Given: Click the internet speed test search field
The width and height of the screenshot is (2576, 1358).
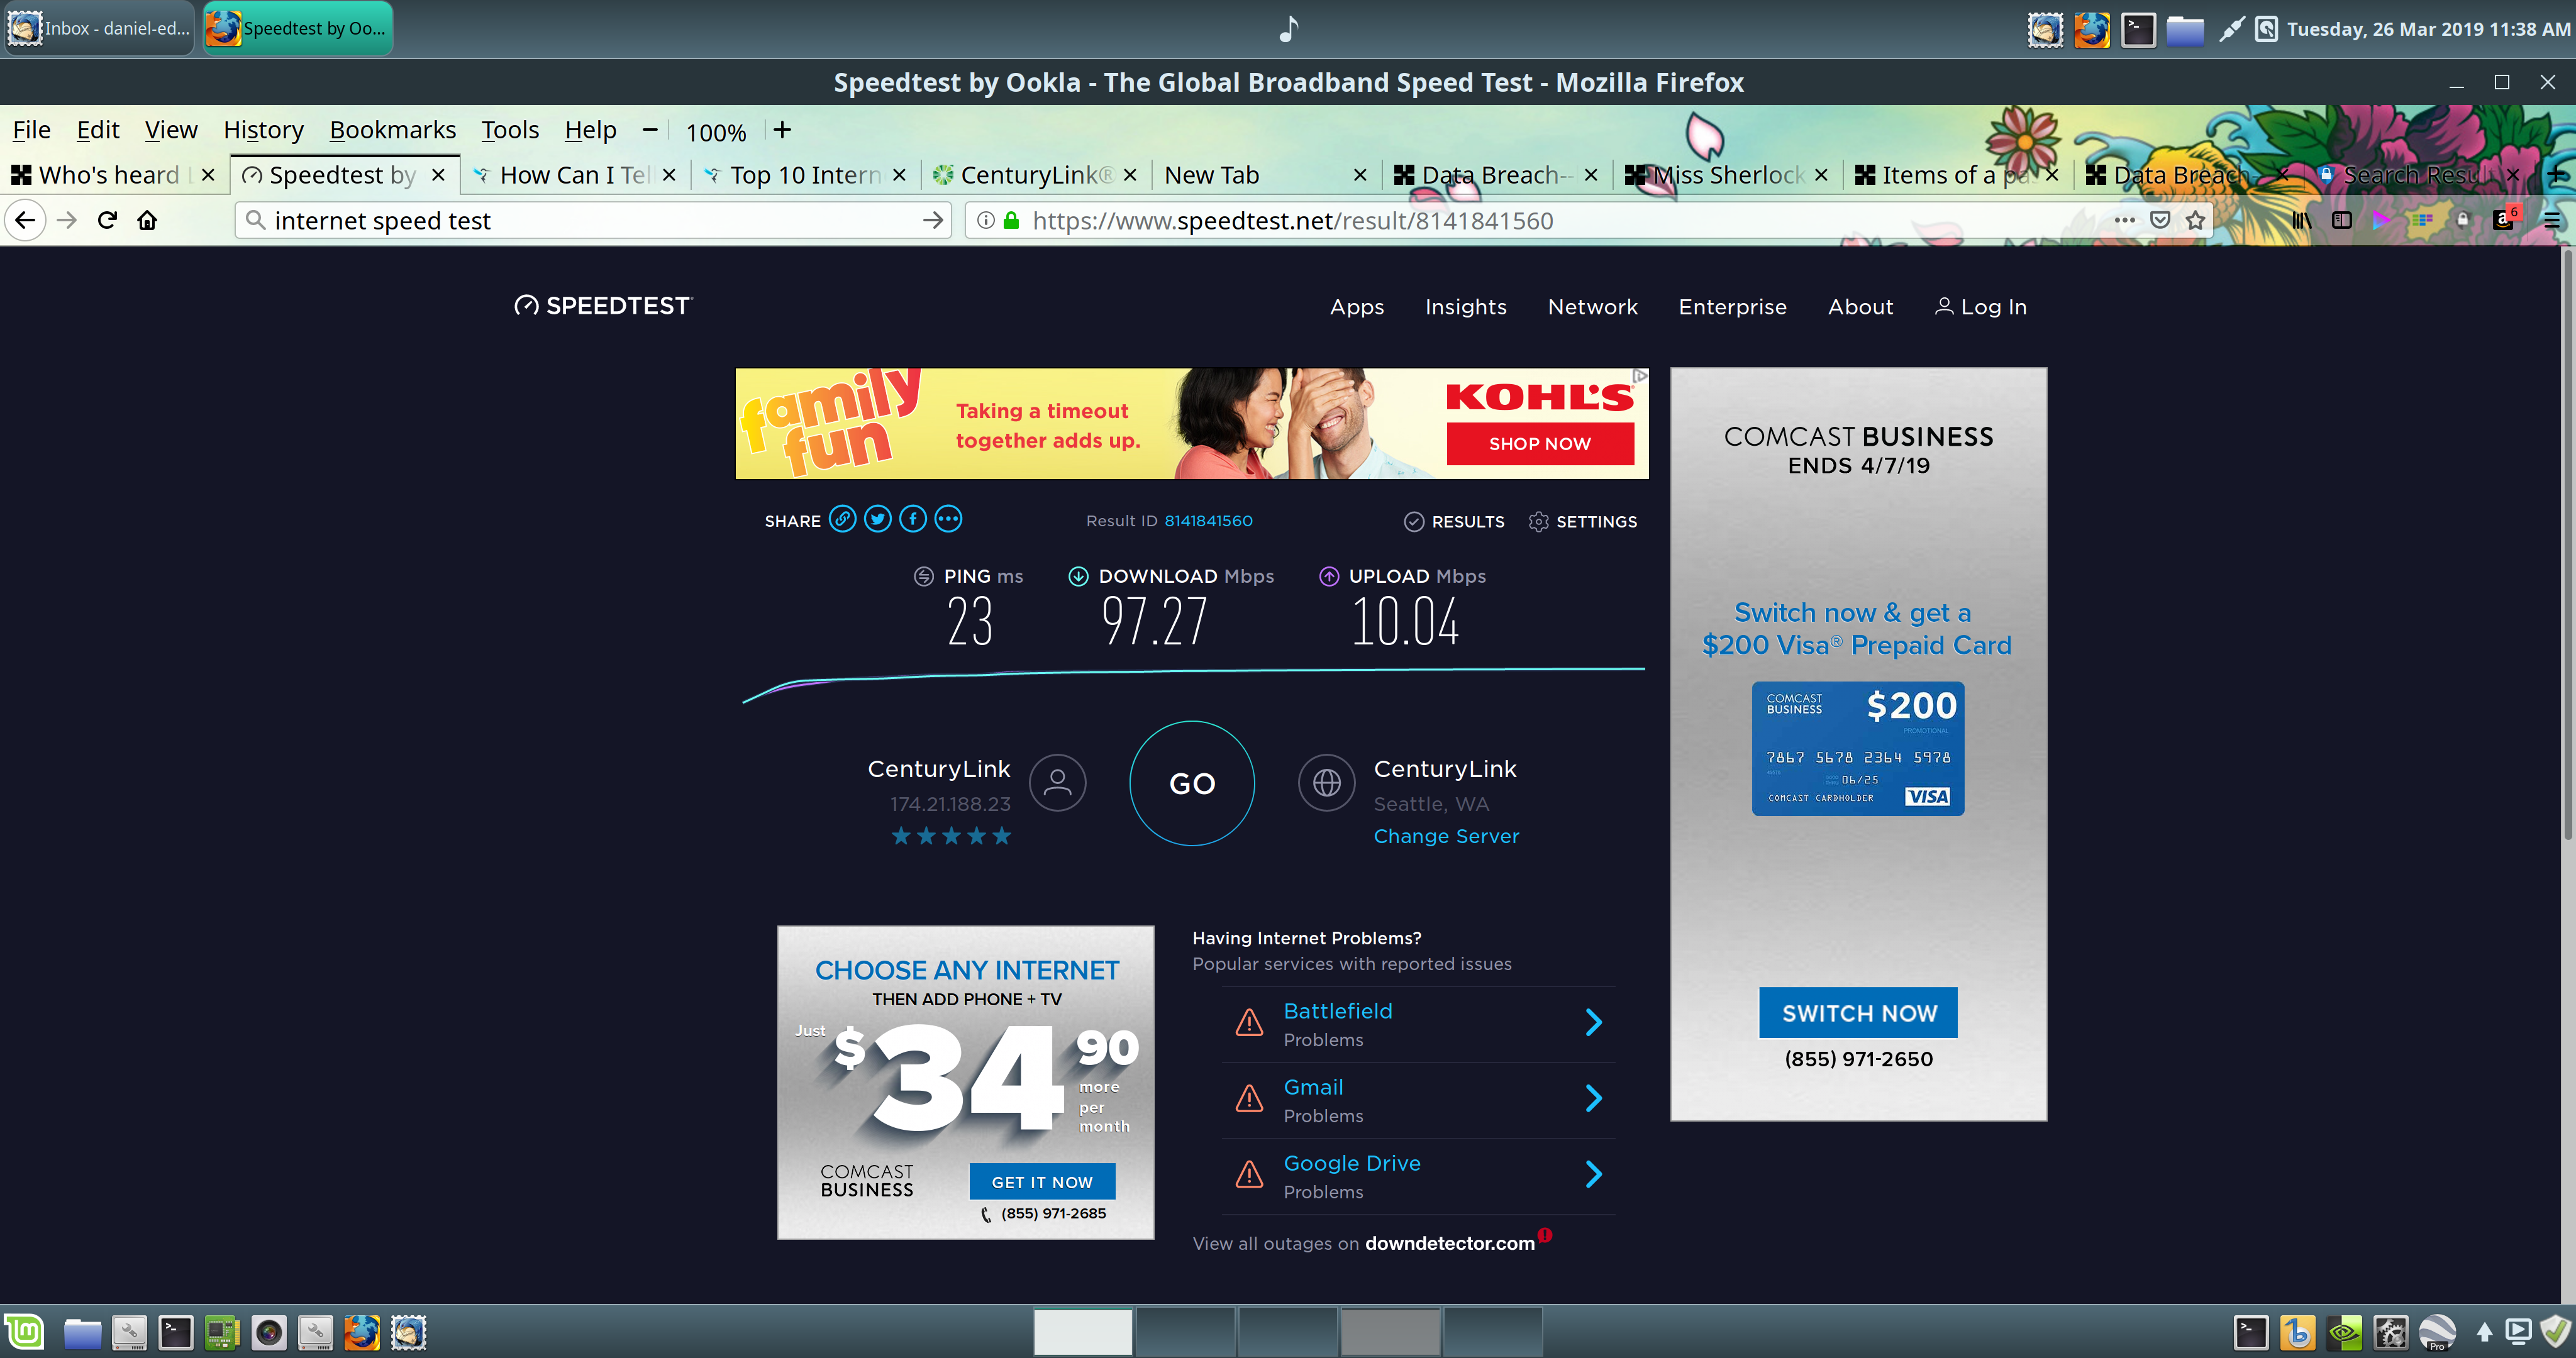Looking at the screenshot, I should [590, 220].
